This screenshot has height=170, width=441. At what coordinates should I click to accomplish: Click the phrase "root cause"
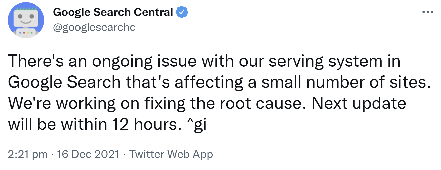point(263,103)
